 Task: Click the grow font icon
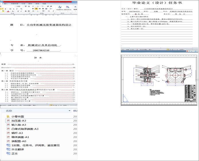coord(18,11)
